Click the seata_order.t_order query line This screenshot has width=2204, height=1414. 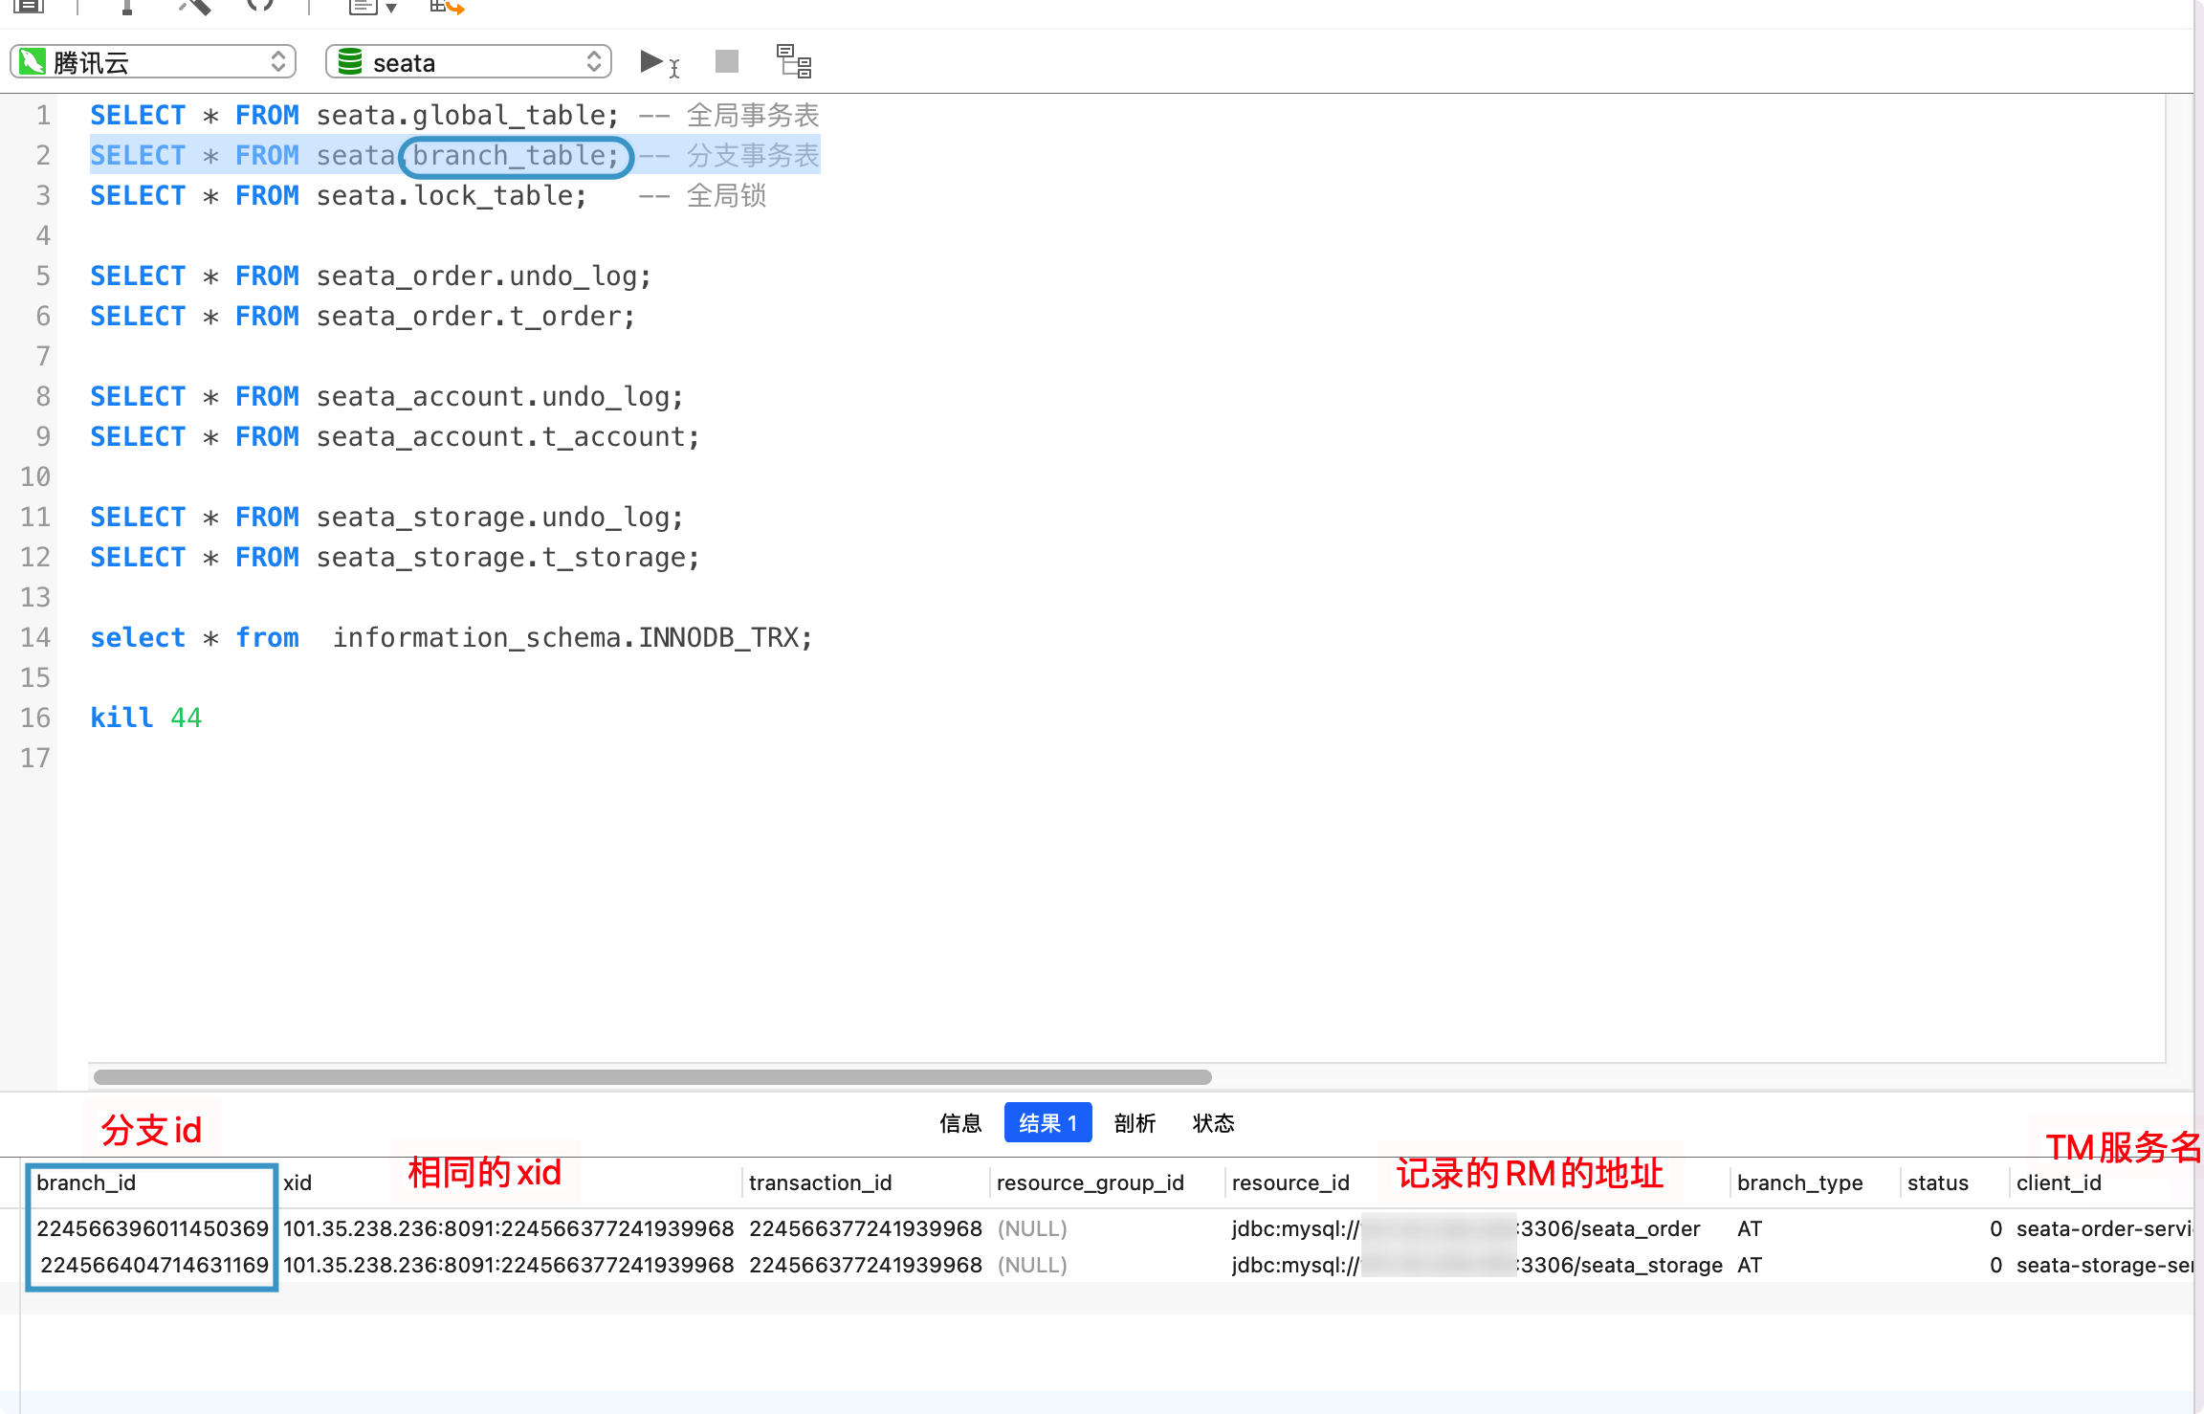pos(363,316)
